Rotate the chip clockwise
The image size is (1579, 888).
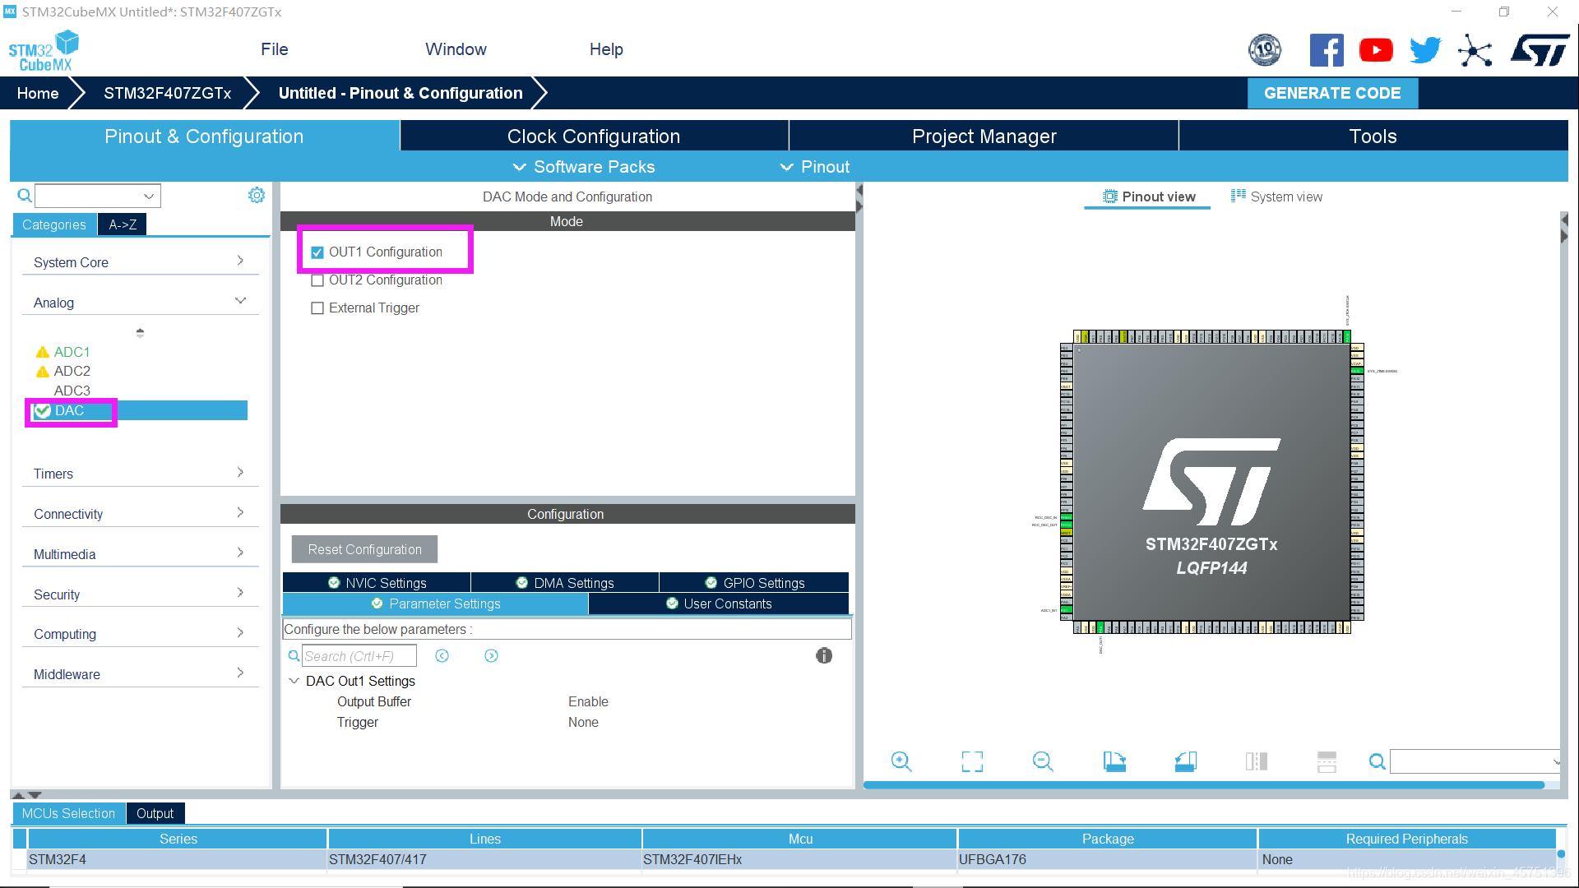click(1114, 761)
